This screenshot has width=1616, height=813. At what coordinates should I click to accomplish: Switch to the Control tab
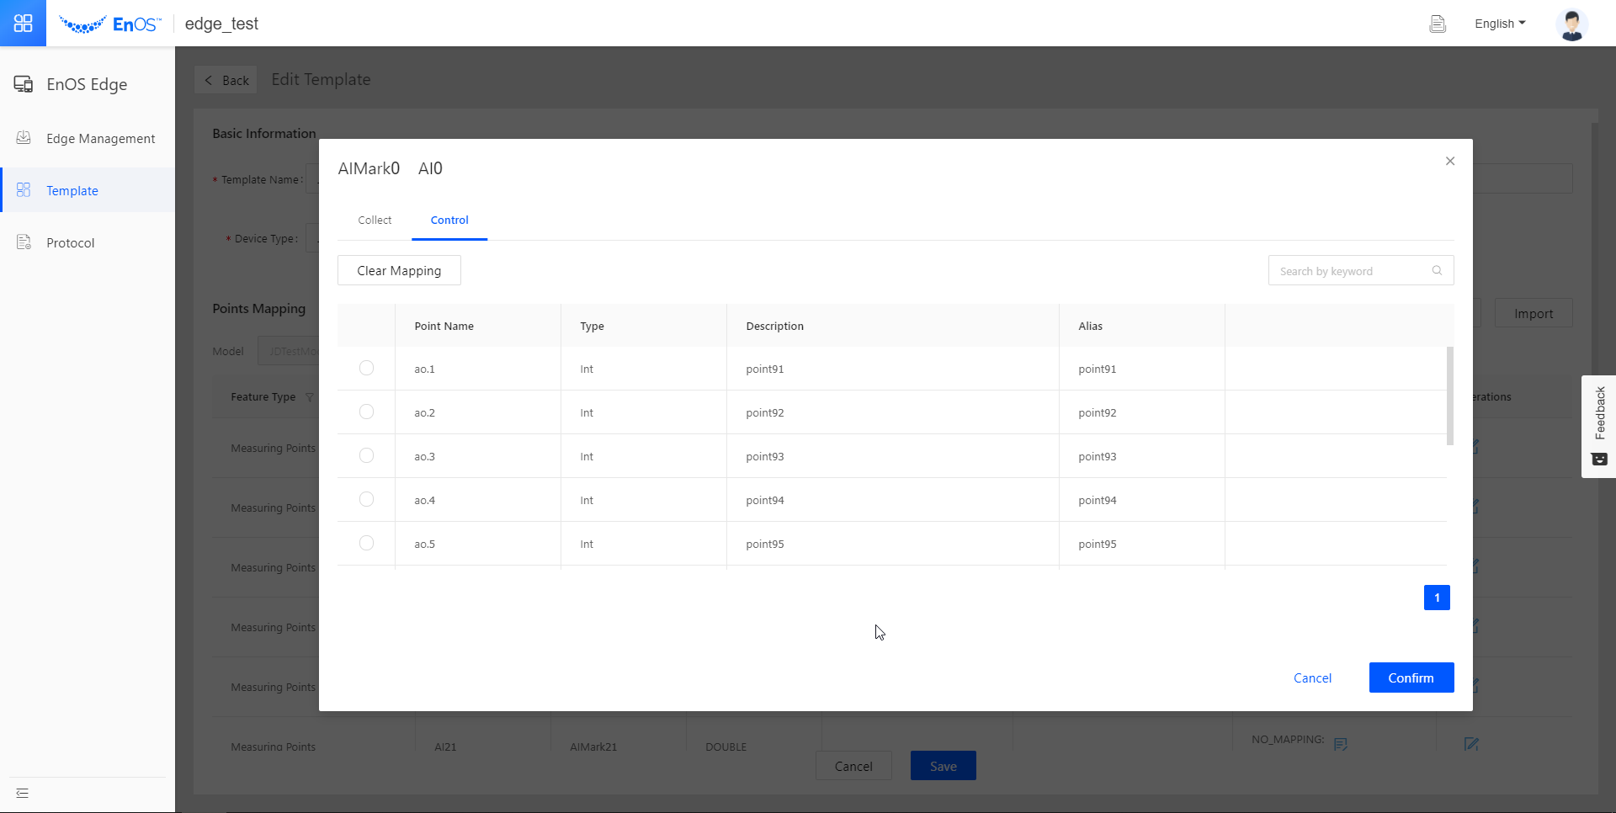pyautogui.click(x=449, y=221)
